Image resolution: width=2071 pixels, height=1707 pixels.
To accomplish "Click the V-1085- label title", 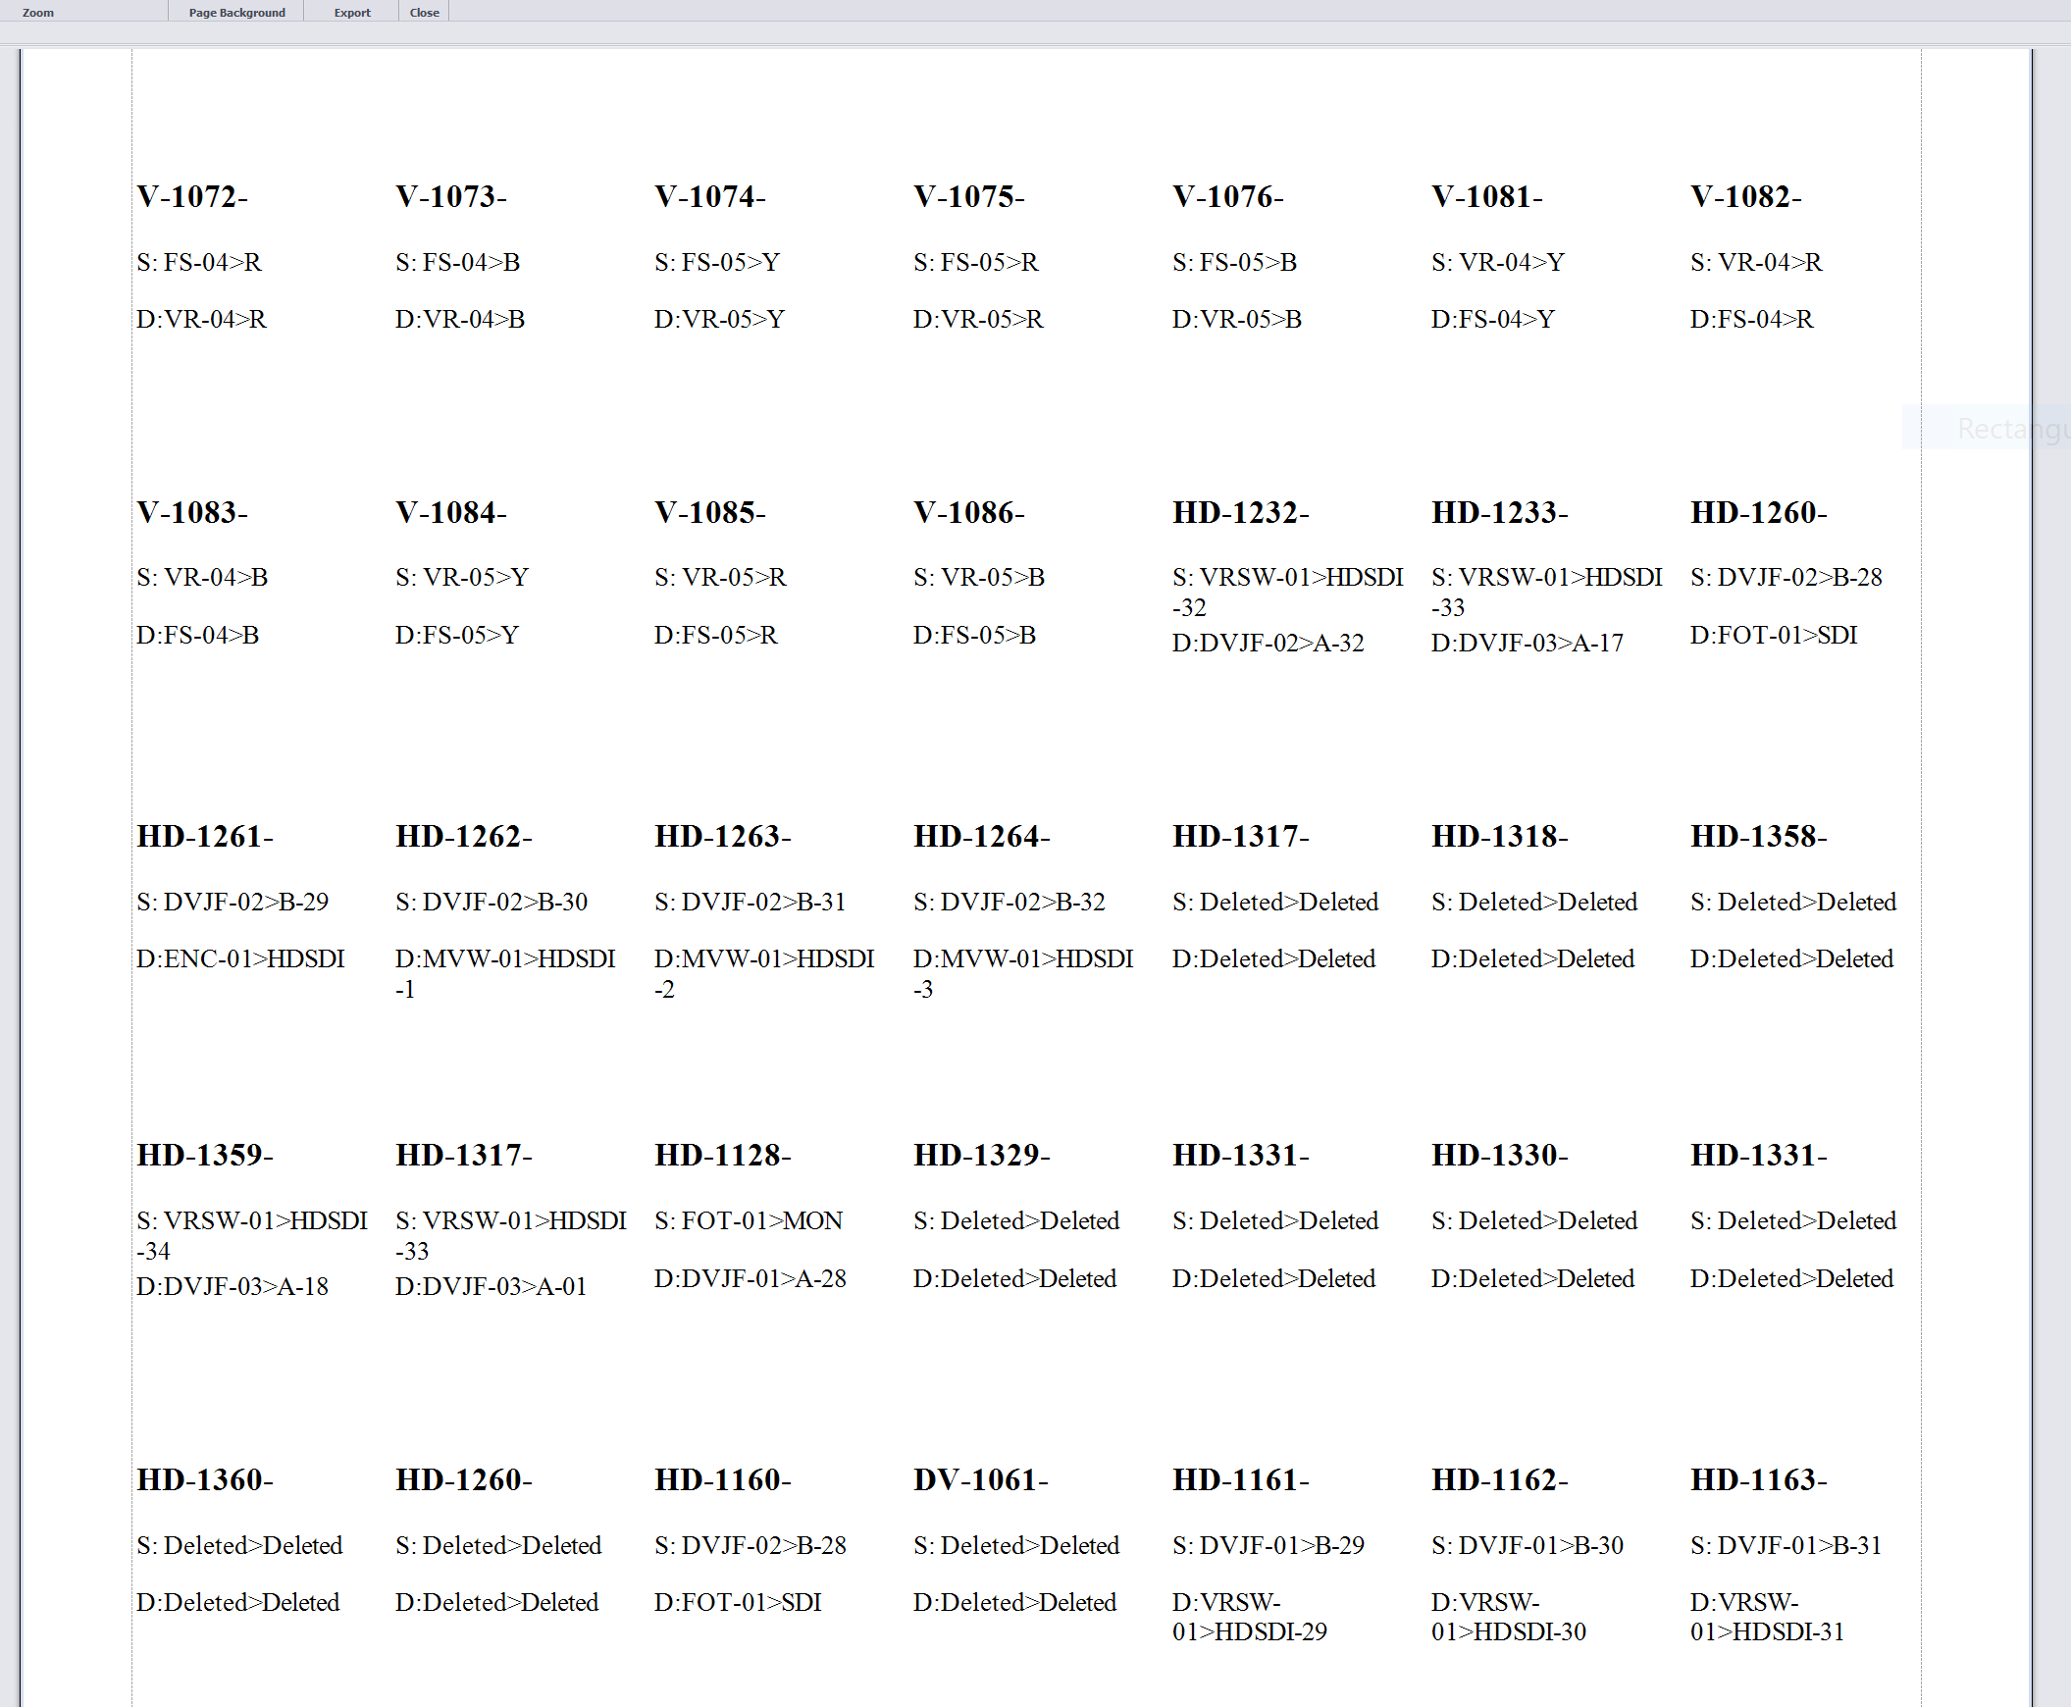I will pyautogui.click(x=710, y=512).
